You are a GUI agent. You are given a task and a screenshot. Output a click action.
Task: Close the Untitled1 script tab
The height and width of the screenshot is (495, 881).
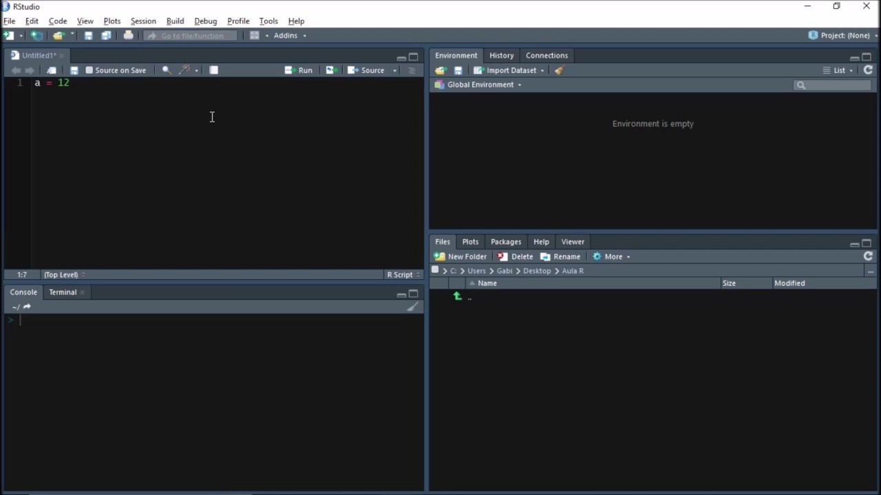pyautogui.click(x=61, y=56)
